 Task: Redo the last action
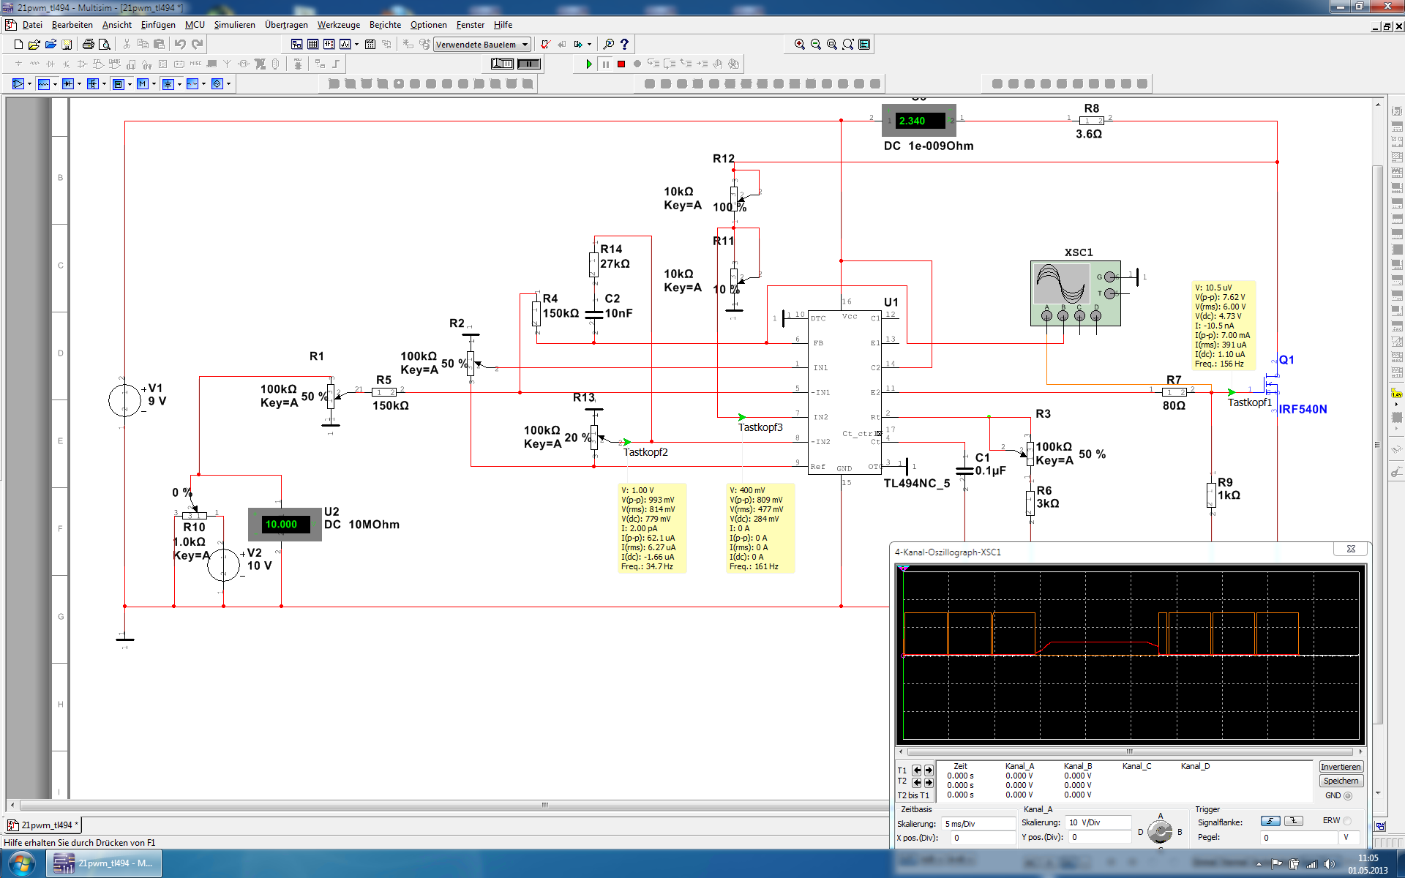(197, 45)
